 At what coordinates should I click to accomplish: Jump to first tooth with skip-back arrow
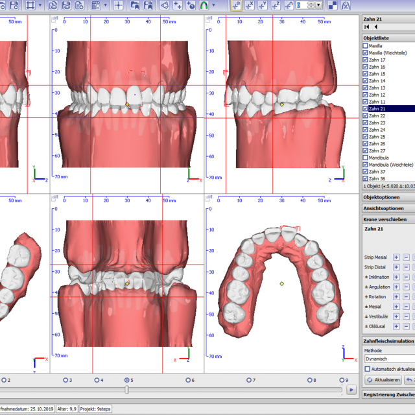[366, 27]
